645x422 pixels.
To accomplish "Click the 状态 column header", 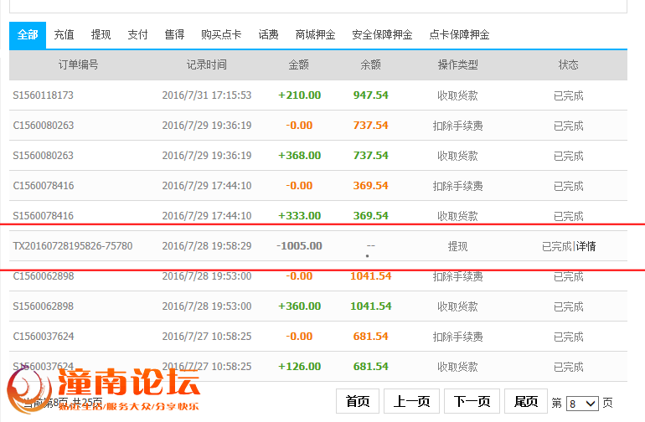I will (x=569, y=64).
